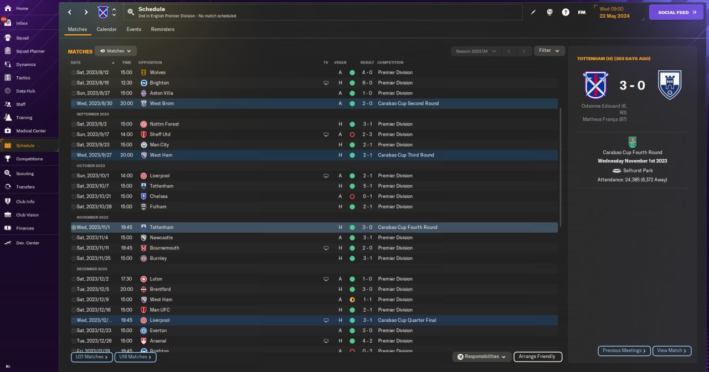The image size is (709, 372).
Task: Click the club switcher up/down chevrons
Action: coord(114,12)
